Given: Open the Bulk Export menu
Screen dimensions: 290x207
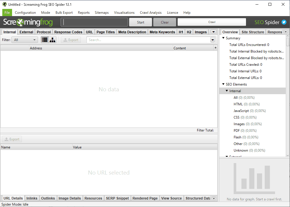Looking at the screenshot, I should coord(64,13).
